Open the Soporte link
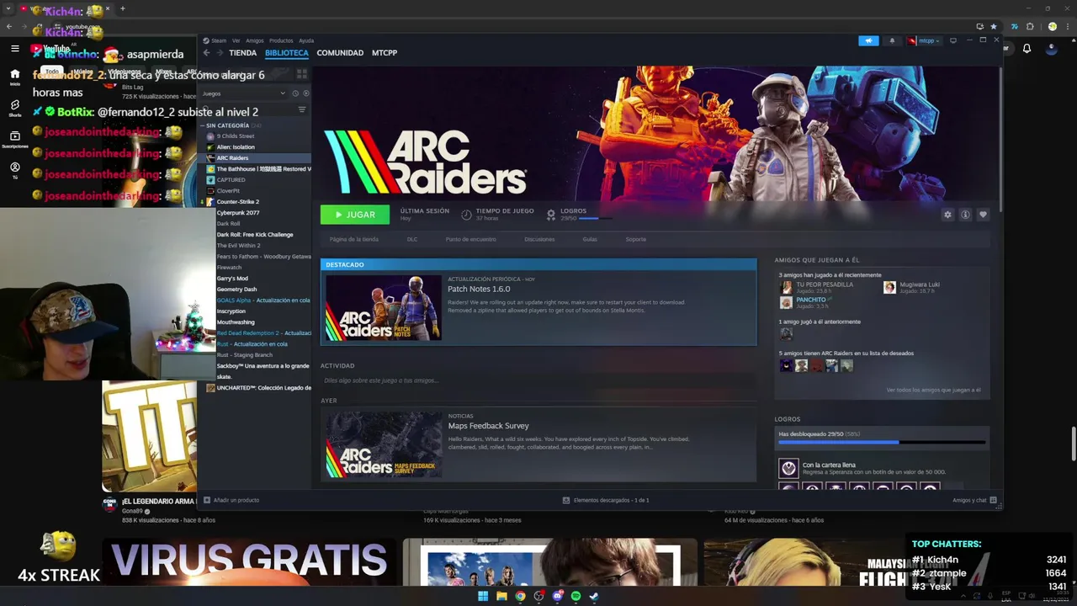 (x=635, y=239)
